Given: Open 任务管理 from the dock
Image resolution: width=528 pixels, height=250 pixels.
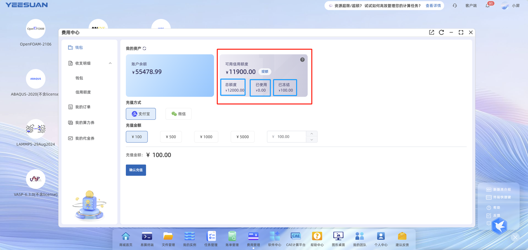Looking at the screenshot, I should (211, 239).
